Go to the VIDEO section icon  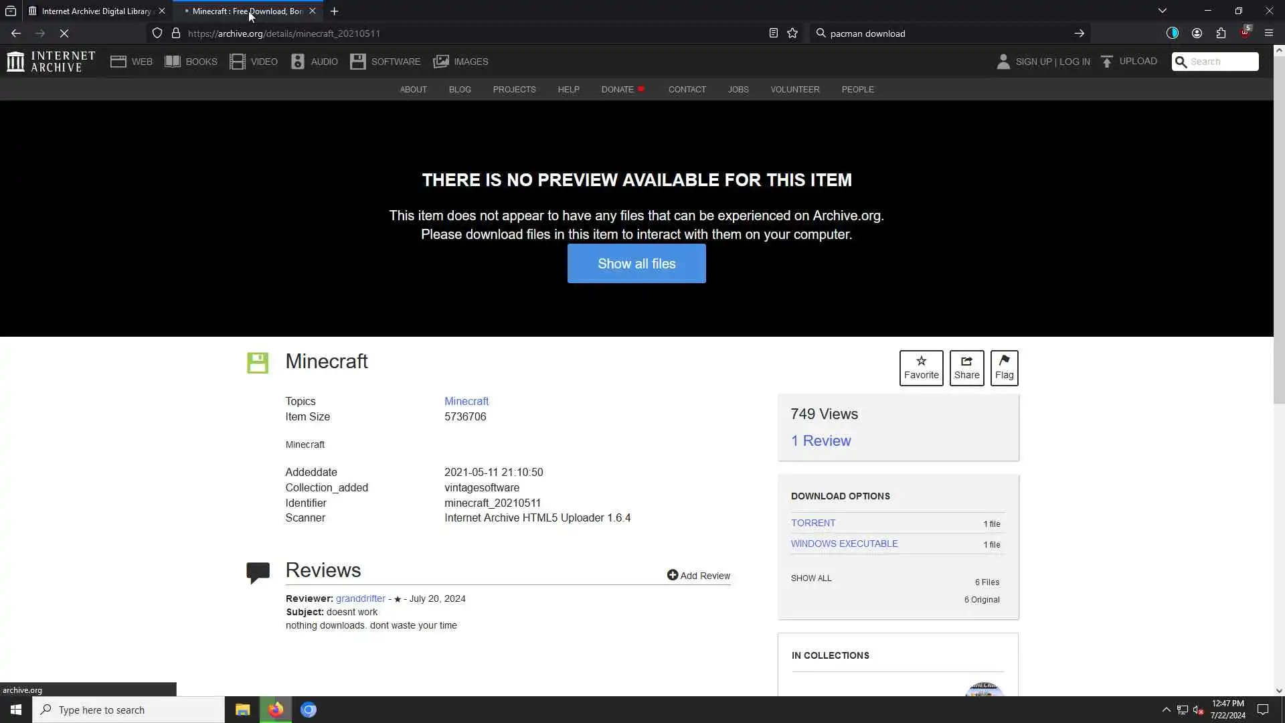237,62
